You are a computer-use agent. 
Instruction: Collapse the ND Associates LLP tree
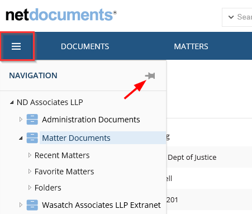coord(12,102)
